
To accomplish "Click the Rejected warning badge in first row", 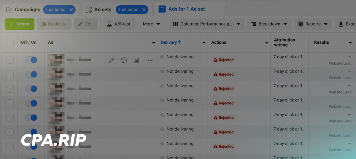I will point(224,60).
